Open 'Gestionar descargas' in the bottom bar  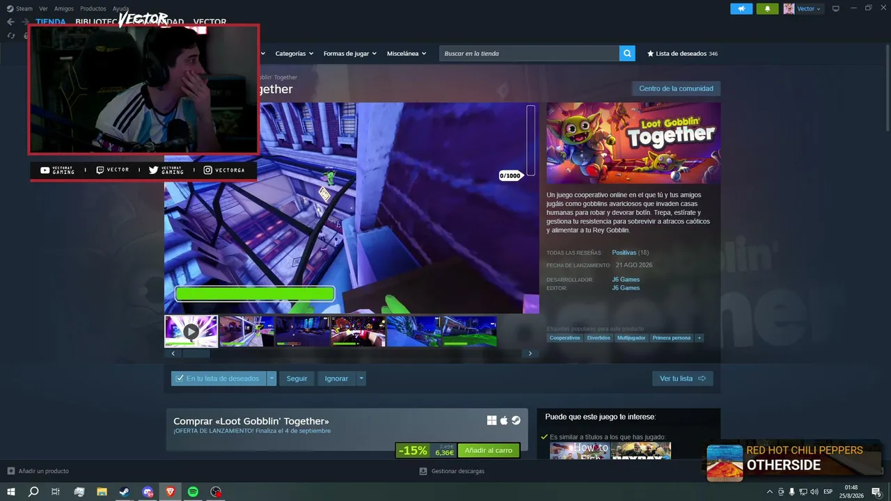pos(452,471)
